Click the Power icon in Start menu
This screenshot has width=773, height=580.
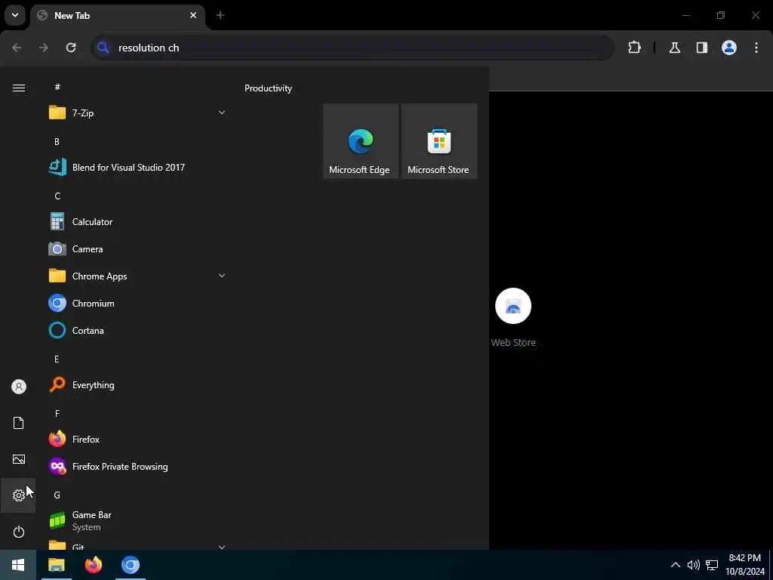tap(19, 532)
